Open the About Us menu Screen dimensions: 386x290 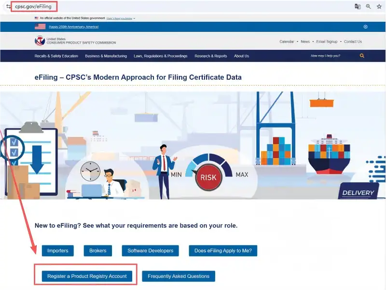242,56
